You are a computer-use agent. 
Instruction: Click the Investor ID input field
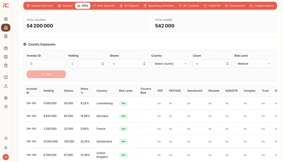click(46, 64)
